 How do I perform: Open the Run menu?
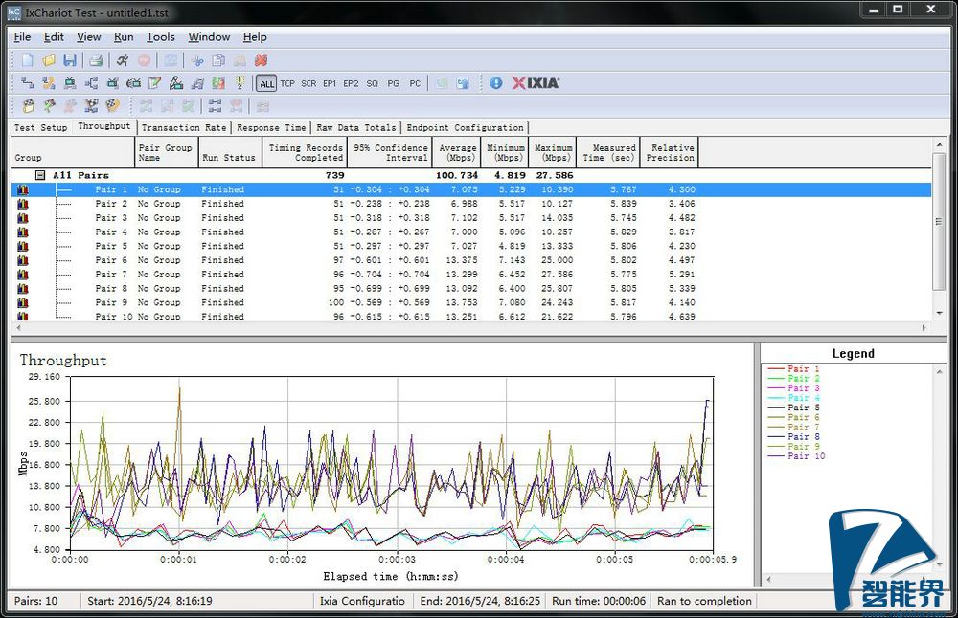pos(124,37)
